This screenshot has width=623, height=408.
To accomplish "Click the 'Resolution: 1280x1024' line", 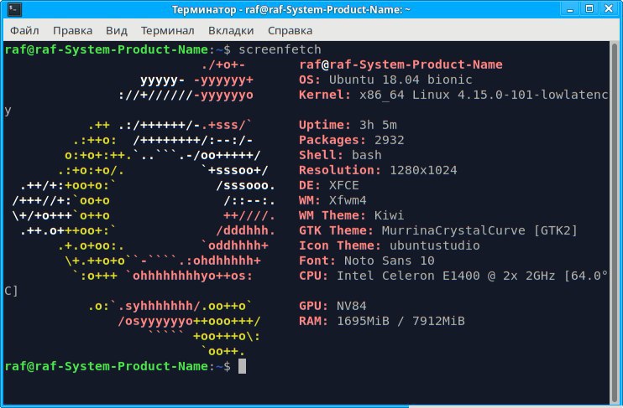I will pyautogui.click(x=378, y=170).
